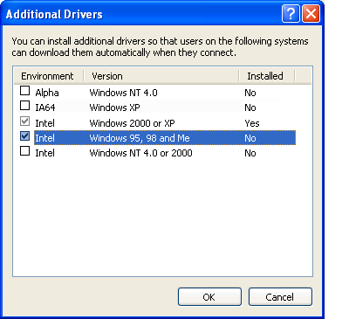Viewport: 349px width, 319px height.
Task: Confirm with the OK button
Action: [x=209, y=297]
